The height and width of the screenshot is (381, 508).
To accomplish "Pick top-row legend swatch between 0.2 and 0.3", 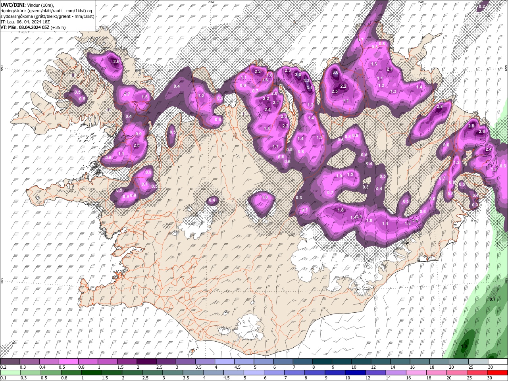I will pyautogui.click(x=10, y=362).
